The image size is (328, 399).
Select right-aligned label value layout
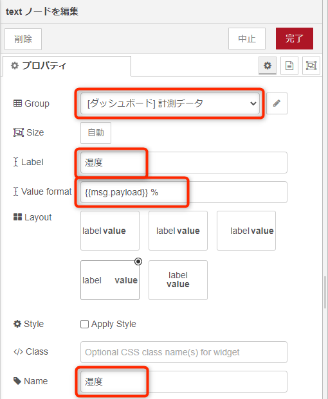click(x=246, y=231)
